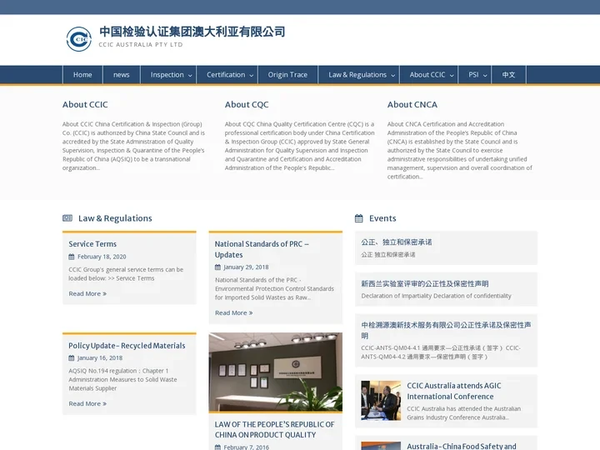Open 新西兰实验室评审的公正性及保密性声明 event
The image size is (600, 450).
click(425, 283)
